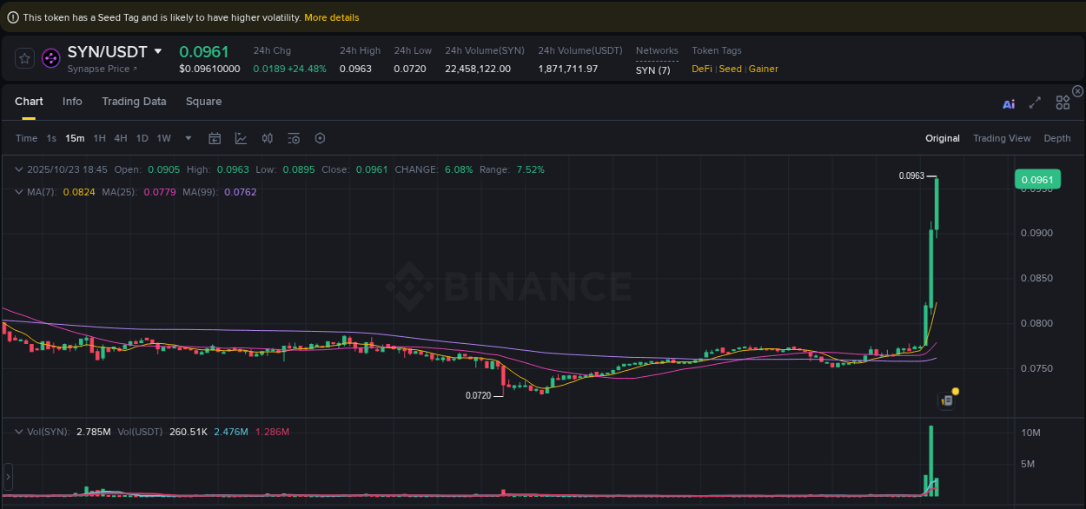This screenshot has height=509, width=1086.
Task: Open the More details link
Action: pos(331,17)
